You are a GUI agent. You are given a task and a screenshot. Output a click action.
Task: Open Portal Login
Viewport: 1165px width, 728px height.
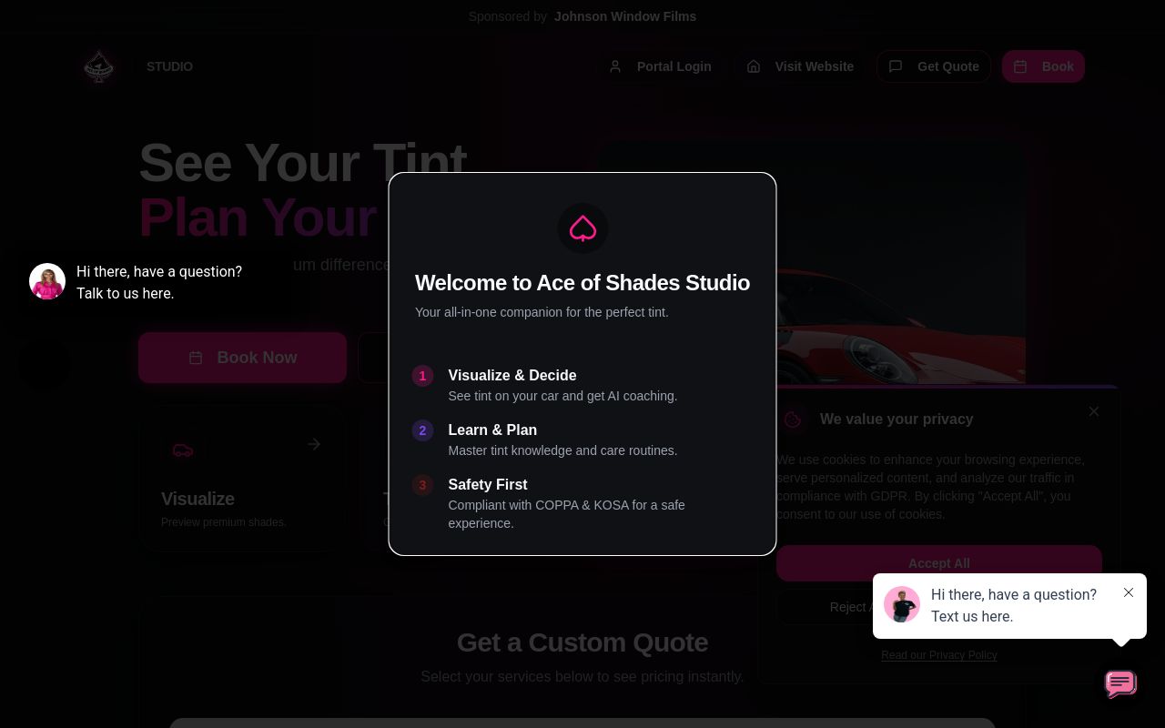click(661, 66)
